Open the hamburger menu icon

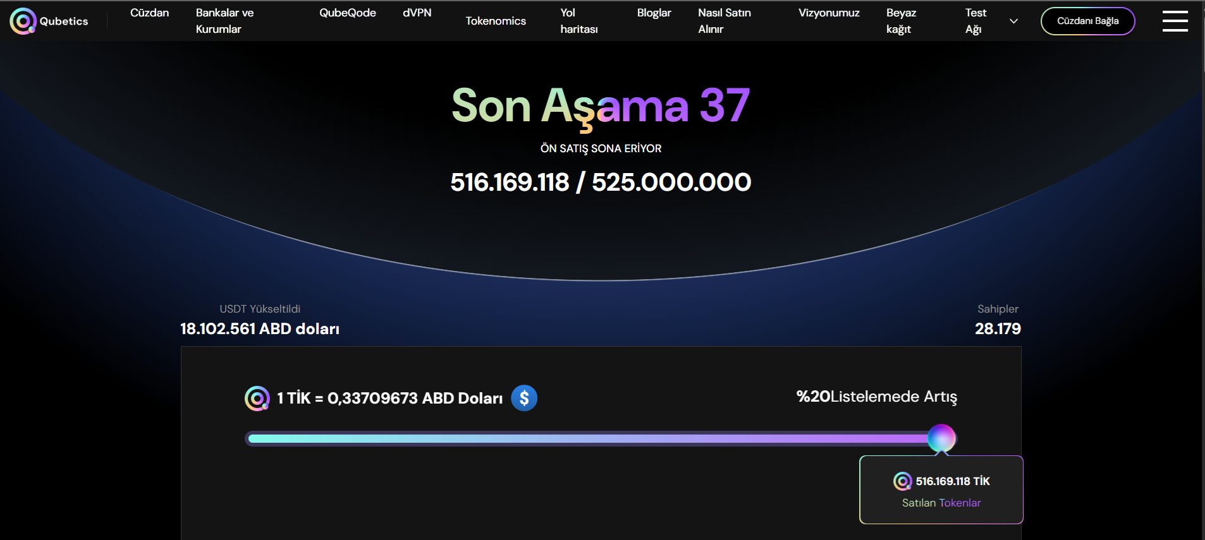point(1175,21)
